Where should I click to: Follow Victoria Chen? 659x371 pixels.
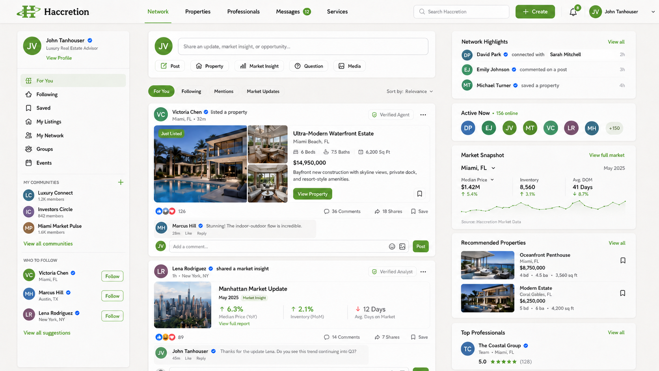point(112,276)
